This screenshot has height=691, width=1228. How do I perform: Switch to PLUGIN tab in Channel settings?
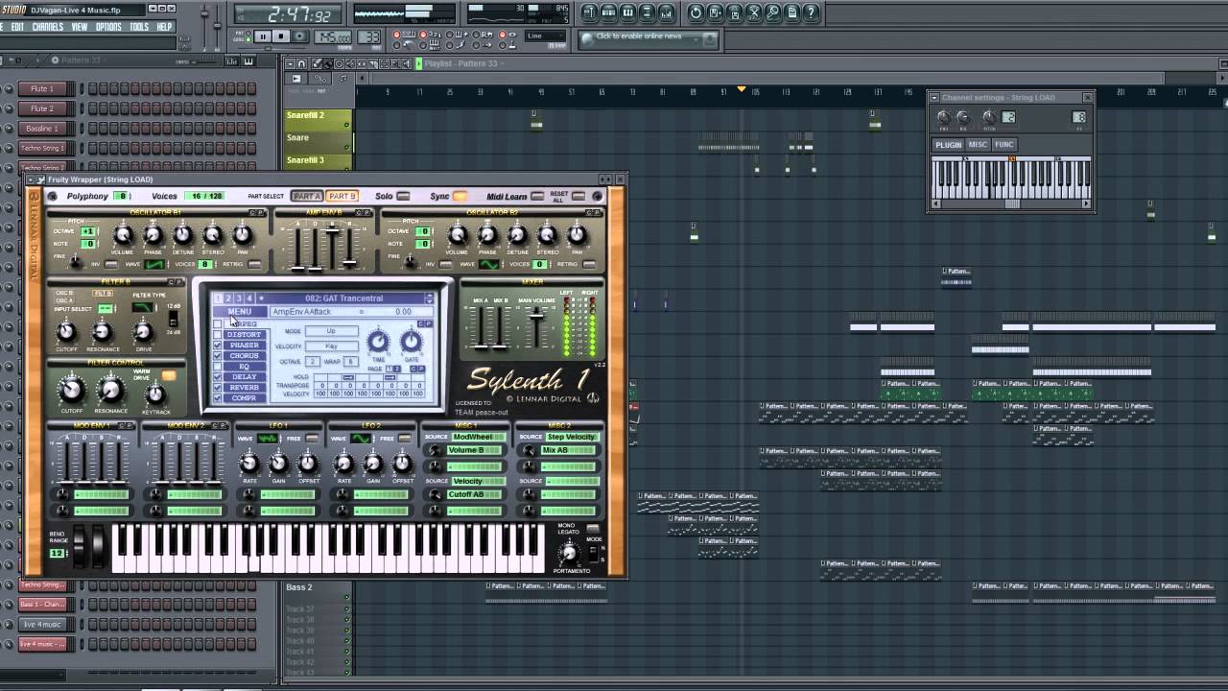pos(948,145)
